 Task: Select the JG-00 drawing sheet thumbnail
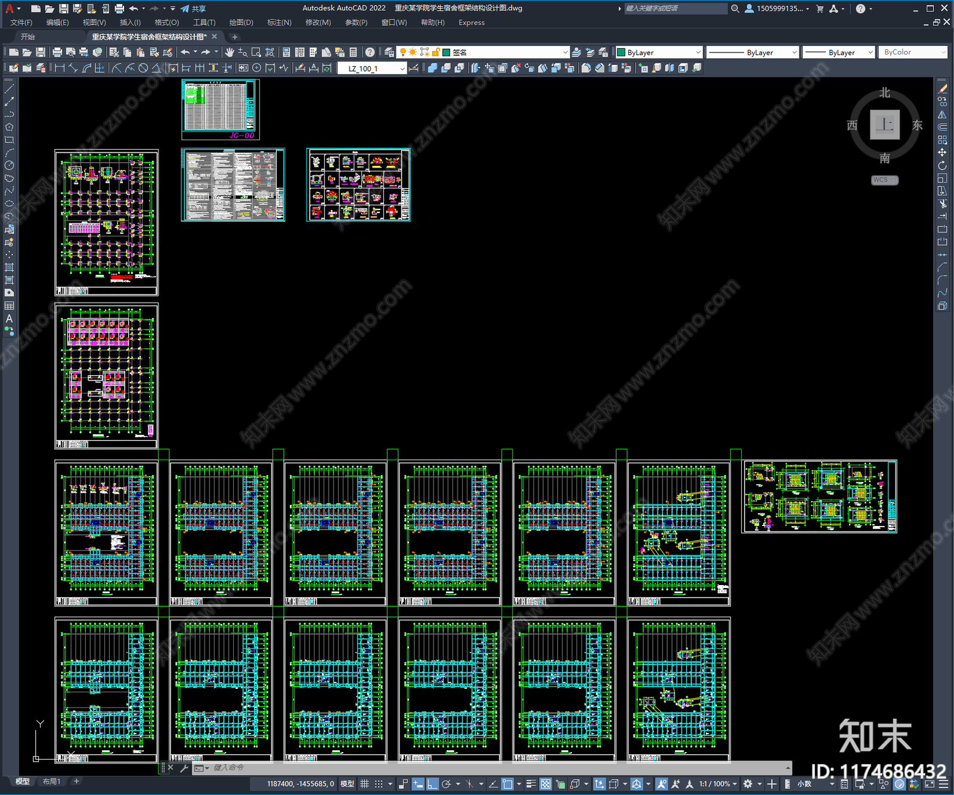click(221, 110)
